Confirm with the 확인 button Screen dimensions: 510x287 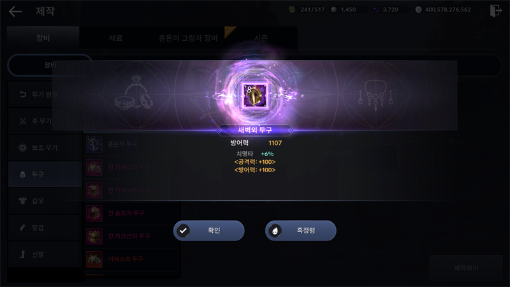[x=209, y=231]
